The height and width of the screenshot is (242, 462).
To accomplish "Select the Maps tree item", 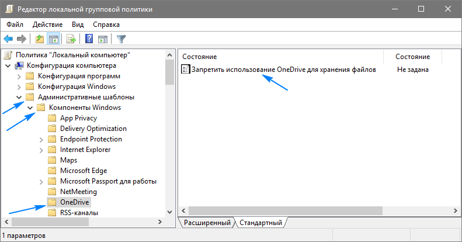I will [69, 160].
